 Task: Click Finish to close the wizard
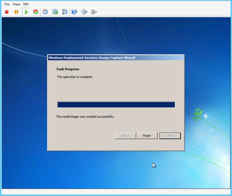[x=147, y=136]
